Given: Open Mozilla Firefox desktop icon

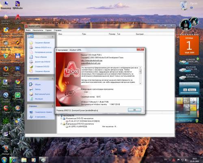Looking at the screenshot, I should pyautogui.click(x=6, y=71).
